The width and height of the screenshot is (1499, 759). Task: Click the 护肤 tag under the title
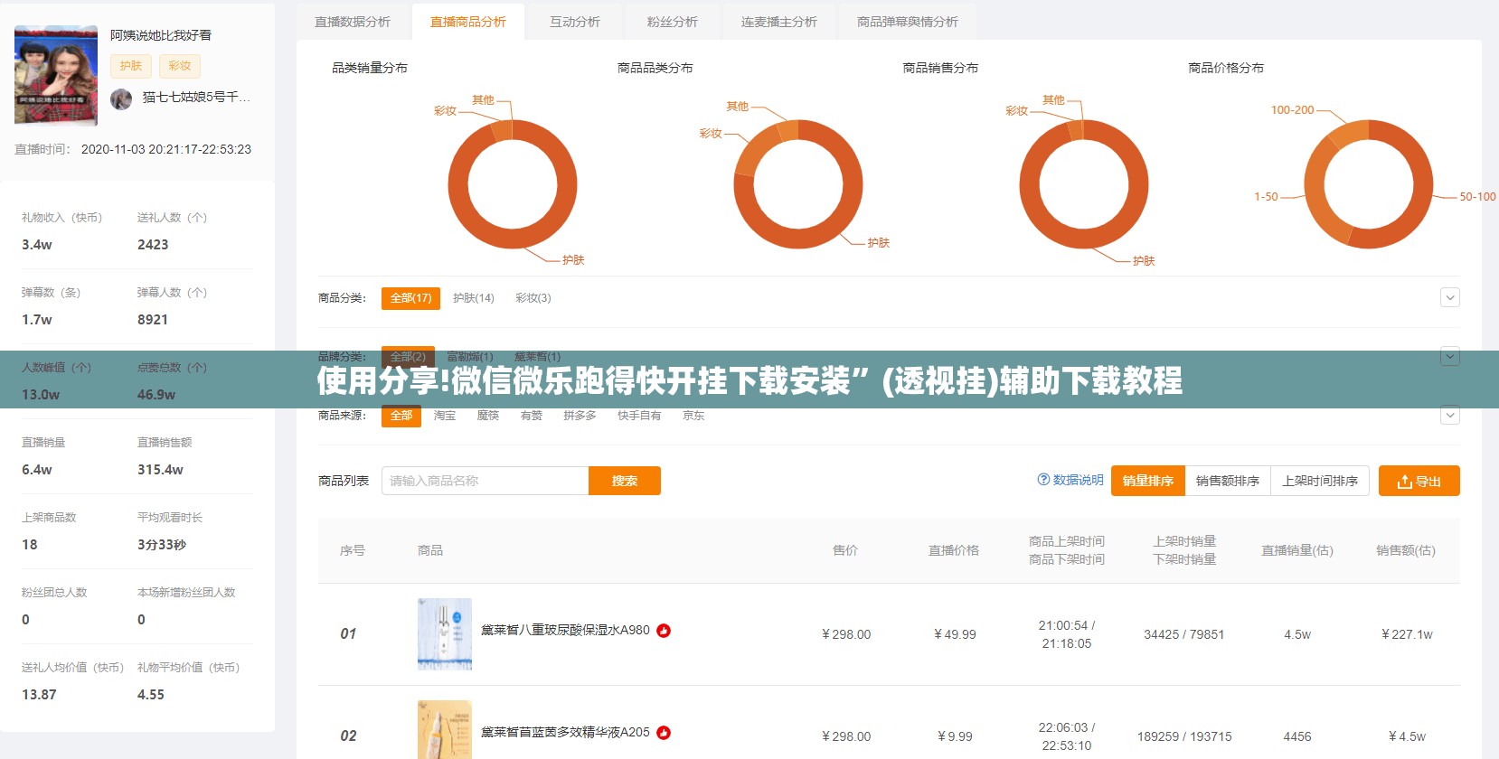click(131, 66)
